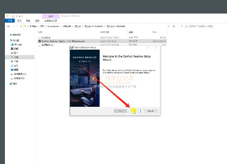The height and width of the screenshot is (164, 227).
Task: Sort files by the Name column header
Action: click(41, 33)
